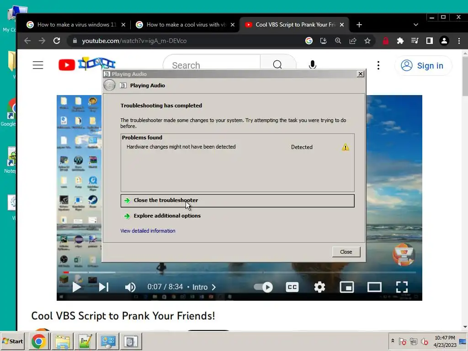Expand Intro chapter chevron
The image size is (468, 351).
coord(214,287)
